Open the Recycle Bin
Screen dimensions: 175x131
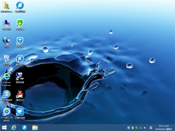tap(6, 58)
